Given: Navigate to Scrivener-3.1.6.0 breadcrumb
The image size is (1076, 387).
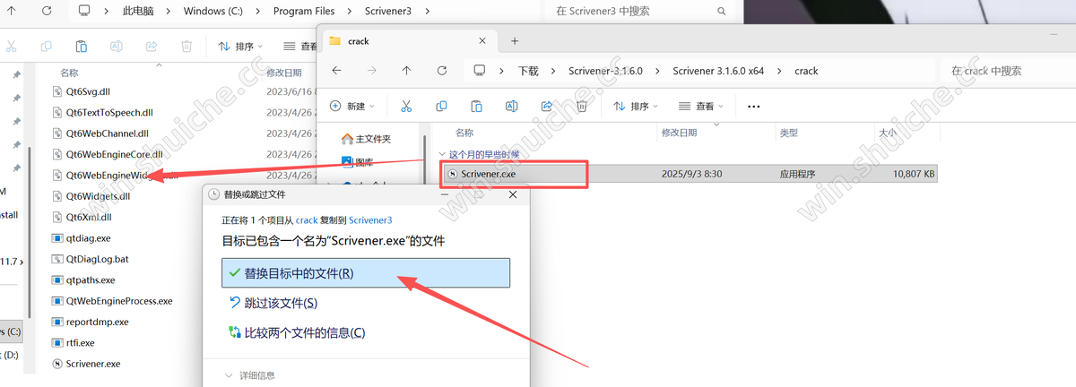Looking at the screenshot, I should [x=605, y=71].
